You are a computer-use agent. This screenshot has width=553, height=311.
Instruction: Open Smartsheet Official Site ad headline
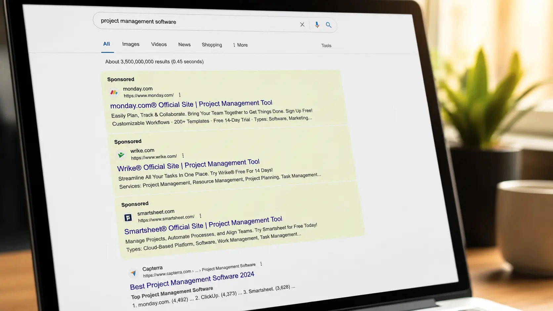203,225
